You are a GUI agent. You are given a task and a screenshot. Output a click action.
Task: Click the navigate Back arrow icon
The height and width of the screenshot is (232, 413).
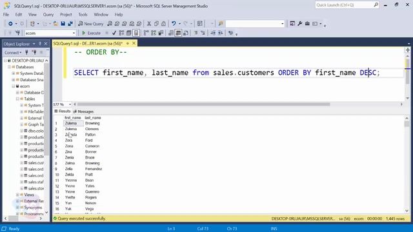coord(10,24)
